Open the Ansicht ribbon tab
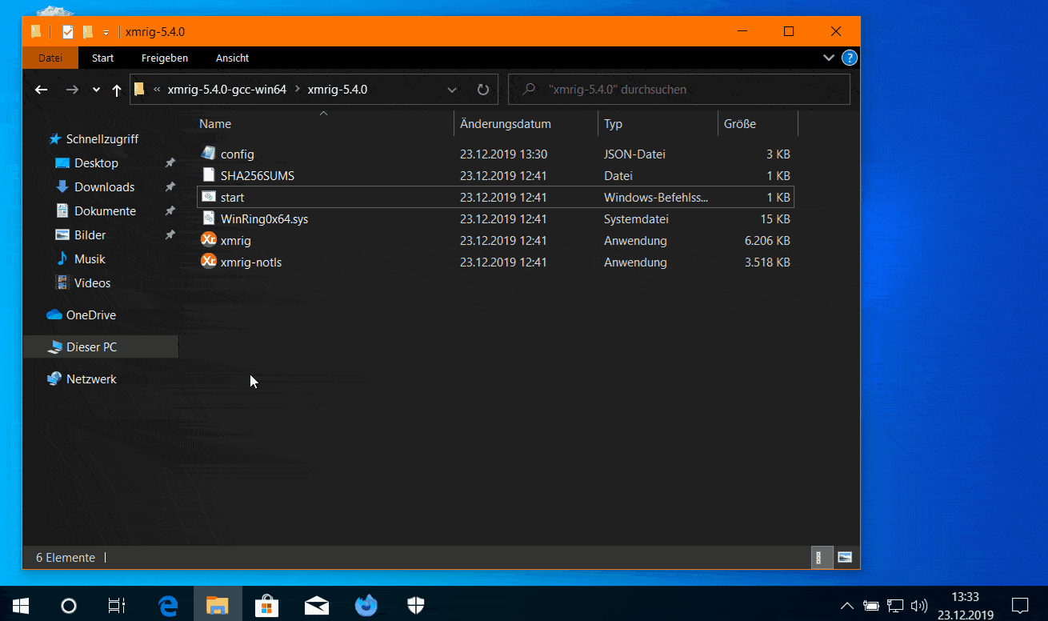1048x621 pixels. (232, 58)
